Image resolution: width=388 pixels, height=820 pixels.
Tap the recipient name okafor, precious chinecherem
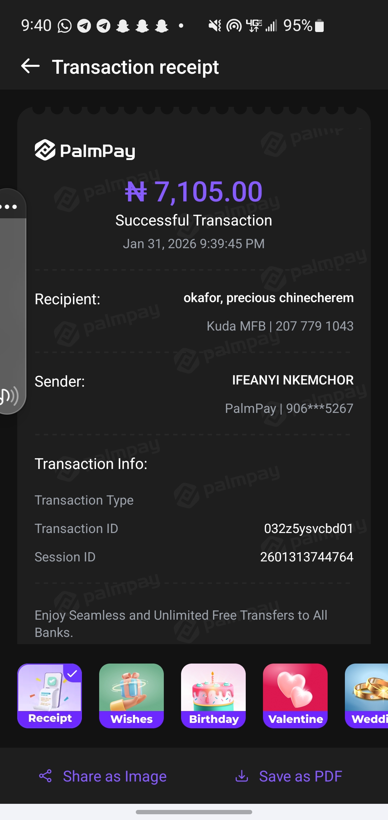coord(268,298)
